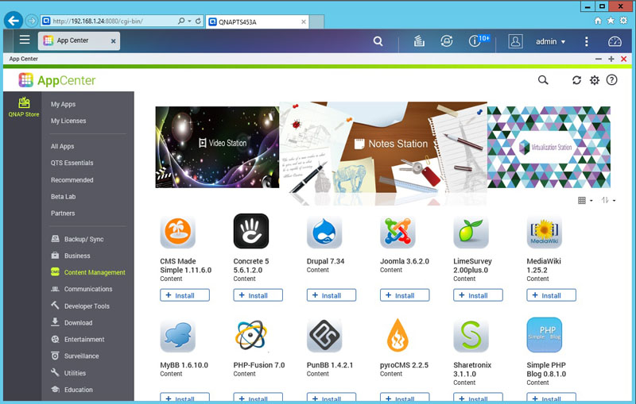Select Surveillance category
636x404 pixels.
click(75, 356)
